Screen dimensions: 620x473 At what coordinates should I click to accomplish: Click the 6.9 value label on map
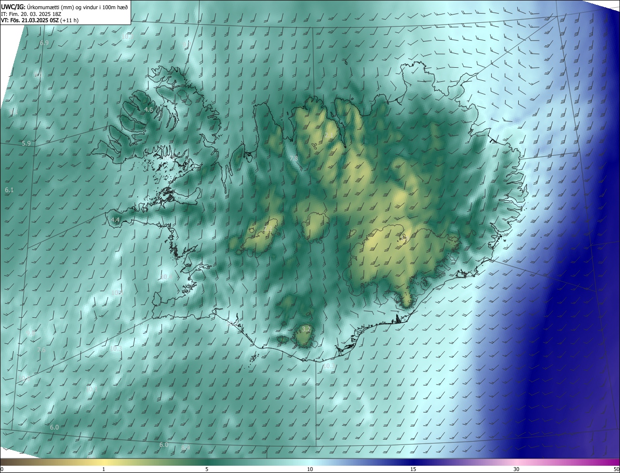pyautogui.click(x=44, y=43)
